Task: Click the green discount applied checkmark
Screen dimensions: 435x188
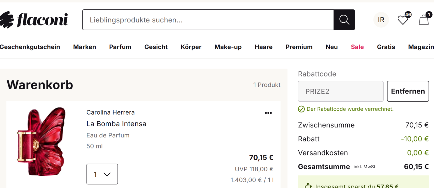Action: pos(301,109)
